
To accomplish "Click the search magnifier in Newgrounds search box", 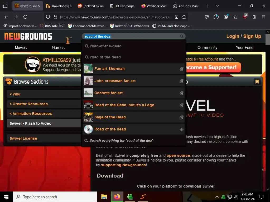I will [181, 36].
